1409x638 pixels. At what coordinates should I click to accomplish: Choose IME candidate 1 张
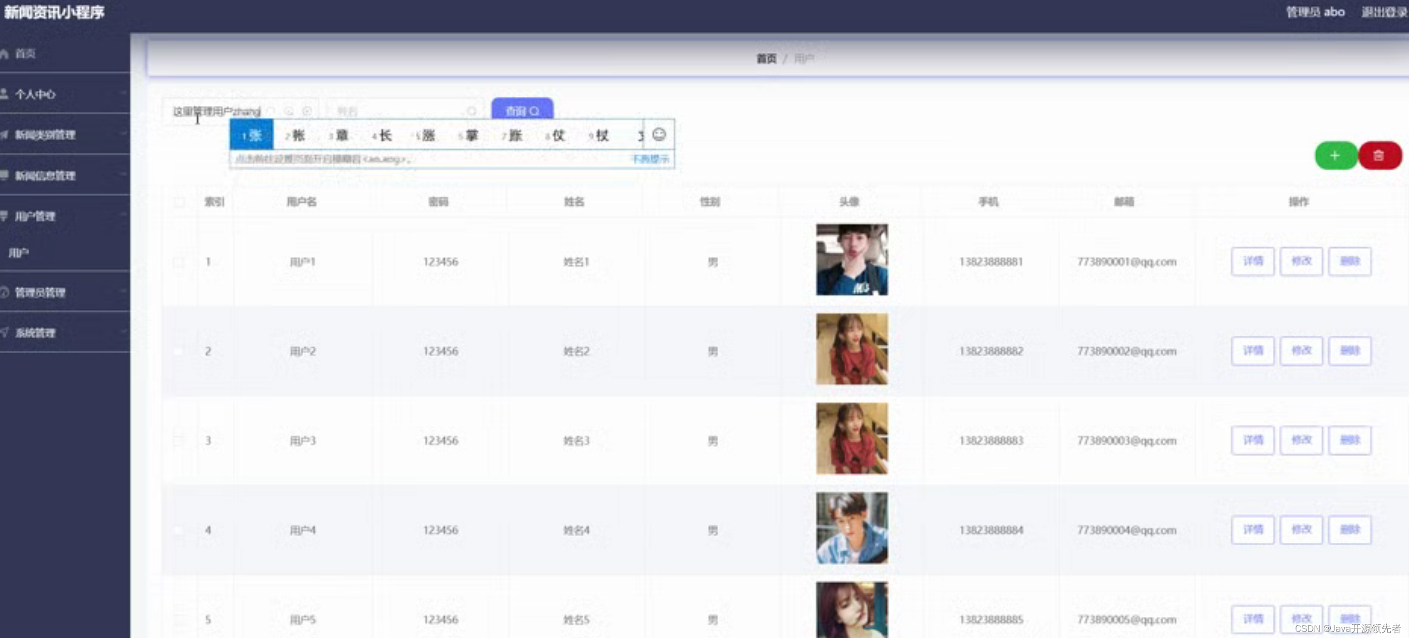tap(252, 135)
